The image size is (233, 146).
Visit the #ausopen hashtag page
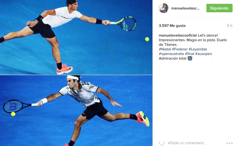[x=204, y=54]
